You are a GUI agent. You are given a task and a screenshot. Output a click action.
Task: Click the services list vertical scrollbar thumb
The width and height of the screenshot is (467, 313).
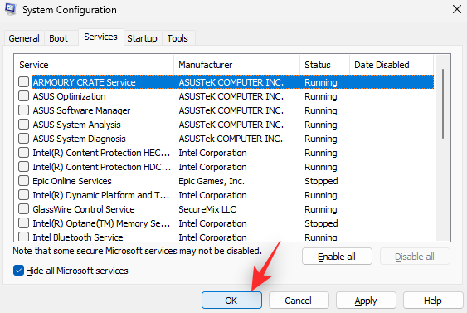tap(443, 104)
